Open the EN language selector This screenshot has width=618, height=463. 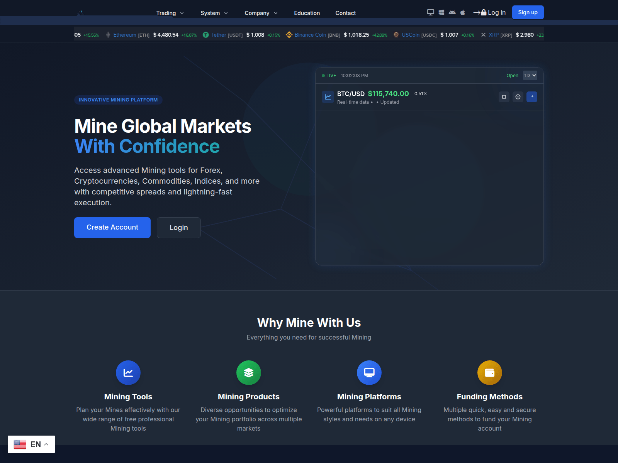click(x=31, y=444)
